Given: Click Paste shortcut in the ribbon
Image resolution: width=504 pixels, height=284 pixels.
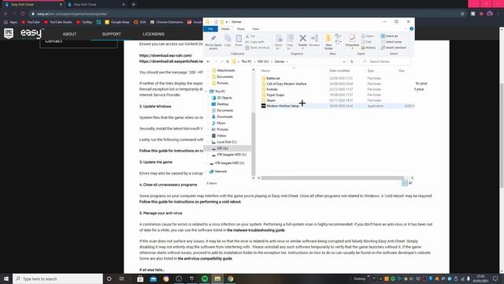Looking at the screenshot, I should coord(258,47).
